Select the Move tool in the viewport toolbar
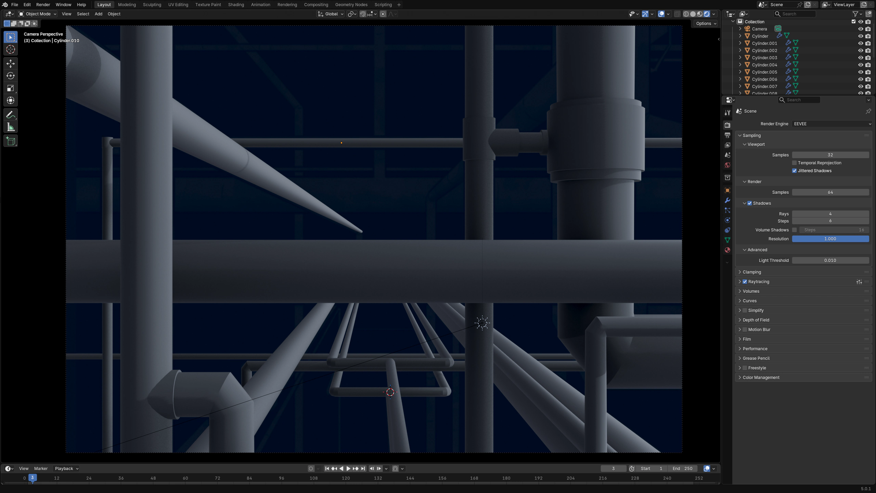876x493 pixels. tap(10, 64)
